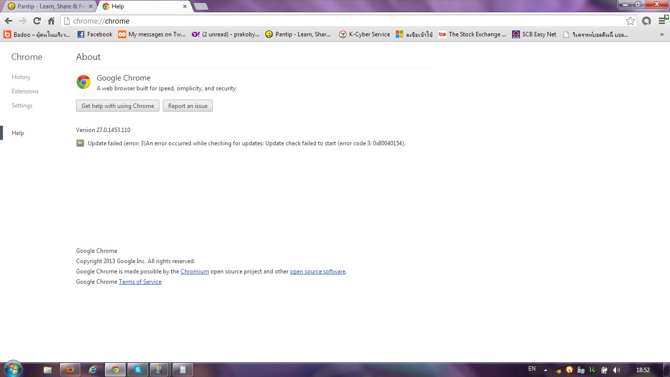Open the Microsoft sign-in bookmark
Screen dimensions: 670x377
(414, 34)
